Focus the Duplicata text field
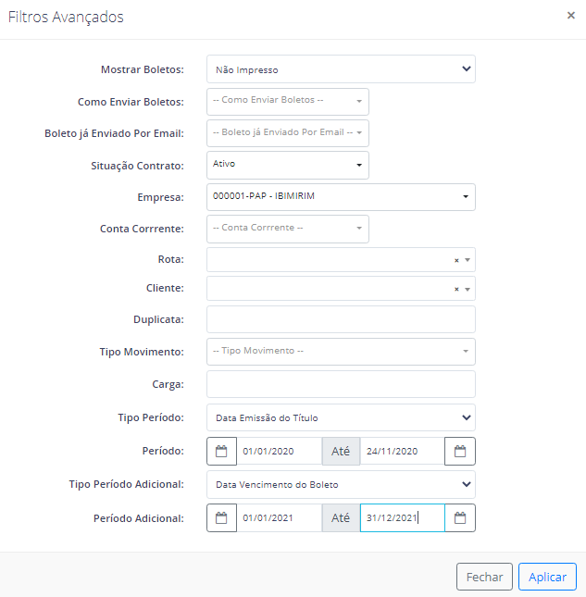Image resolution: width=586 pixels, height=597 pixels. pyautogui.click(x=341, y=319)
